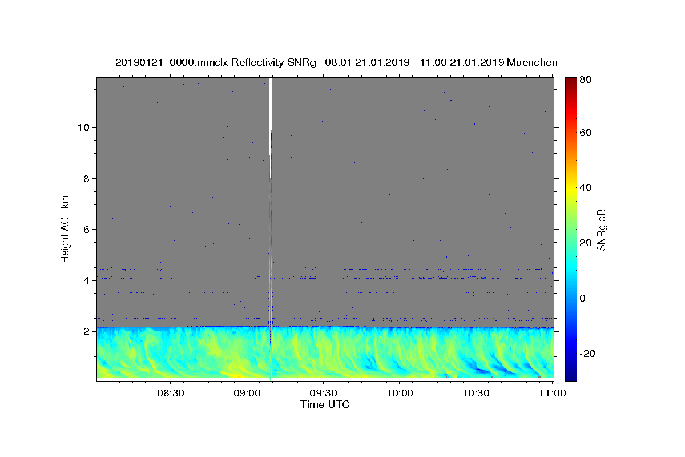Click the 10:30 time tick label
This screenshot has width=685, height=457.
476,394
